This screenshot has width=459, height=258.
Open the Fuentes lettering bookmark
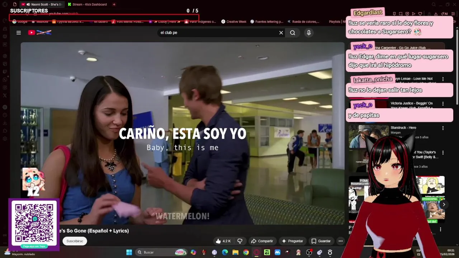point(267,21)
